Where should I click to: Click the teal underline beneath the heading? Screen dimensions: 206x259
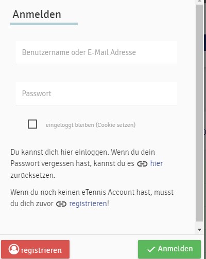44,24
